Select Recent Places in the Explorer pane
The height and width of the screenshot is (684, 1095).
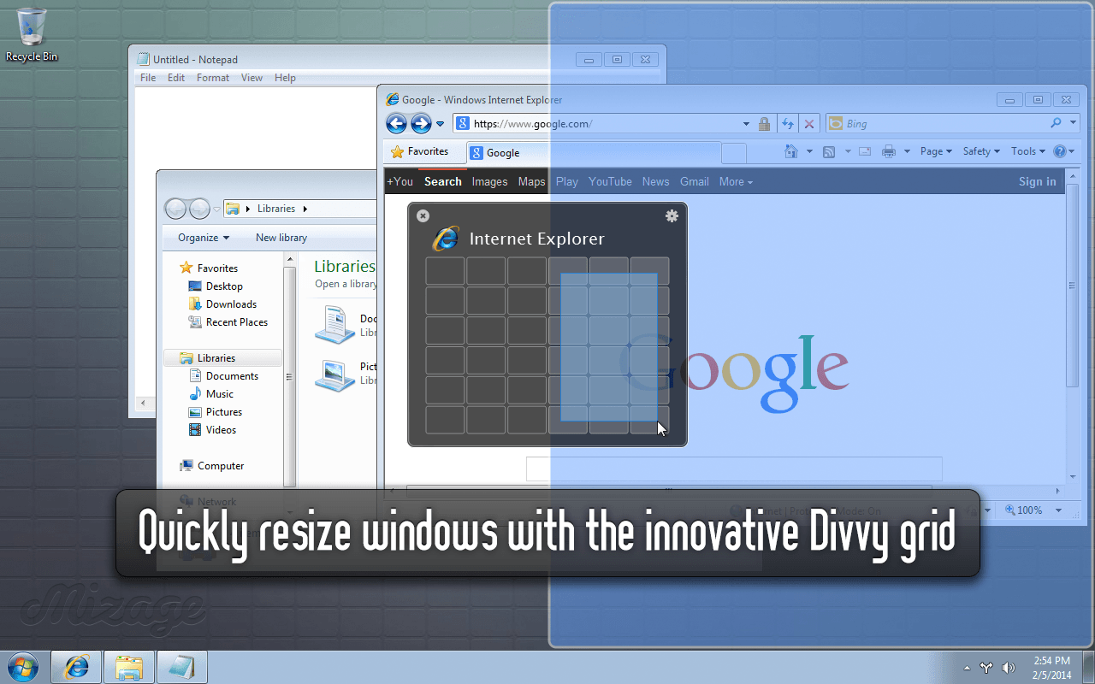tap(237, 322)
